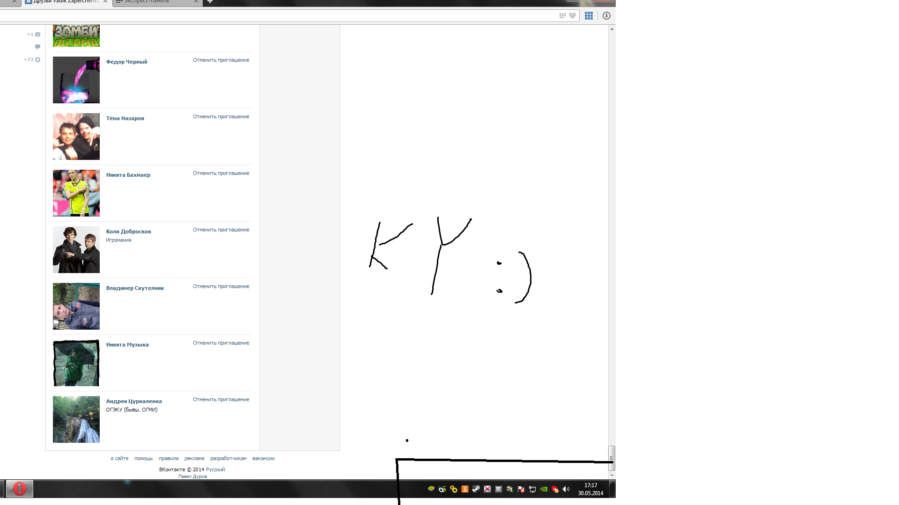
Task: Open Steam from system tray
Action: pyautogui.click(x=476, y=489)
